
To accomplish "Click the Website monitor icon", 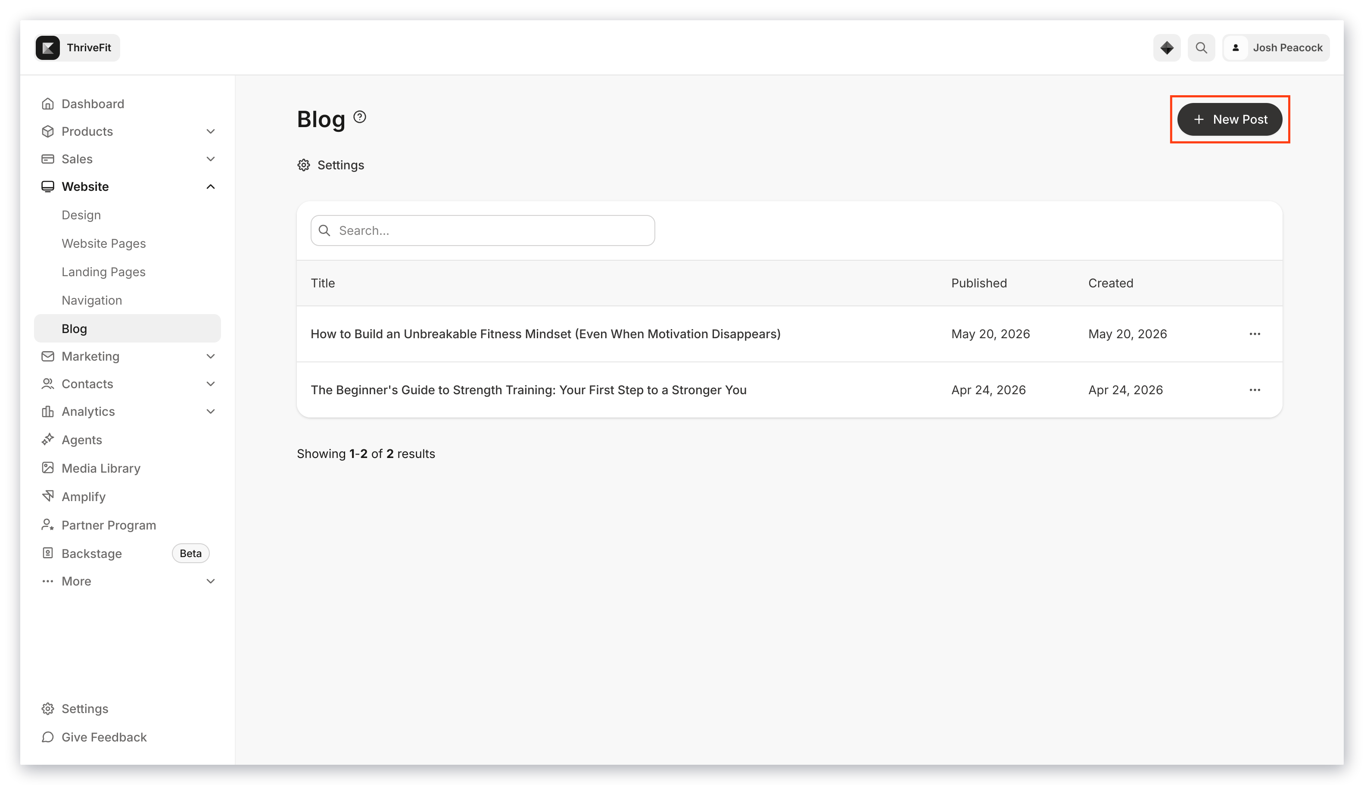I will pos(47,187).
